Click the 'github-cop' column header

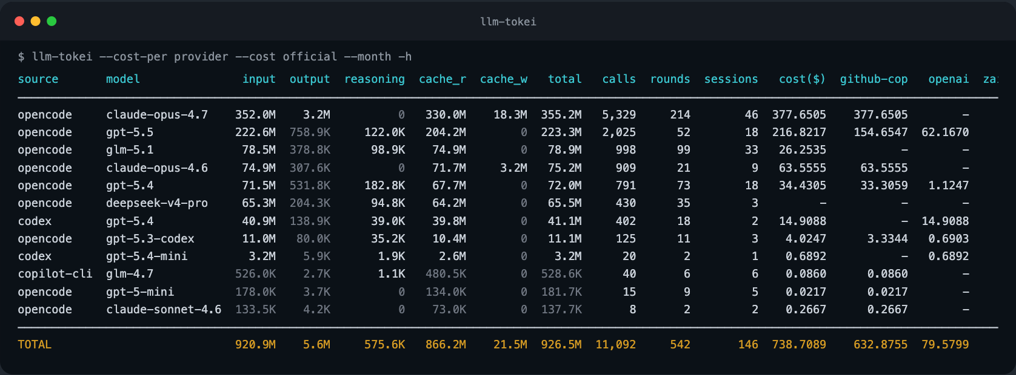pos(874,79)
